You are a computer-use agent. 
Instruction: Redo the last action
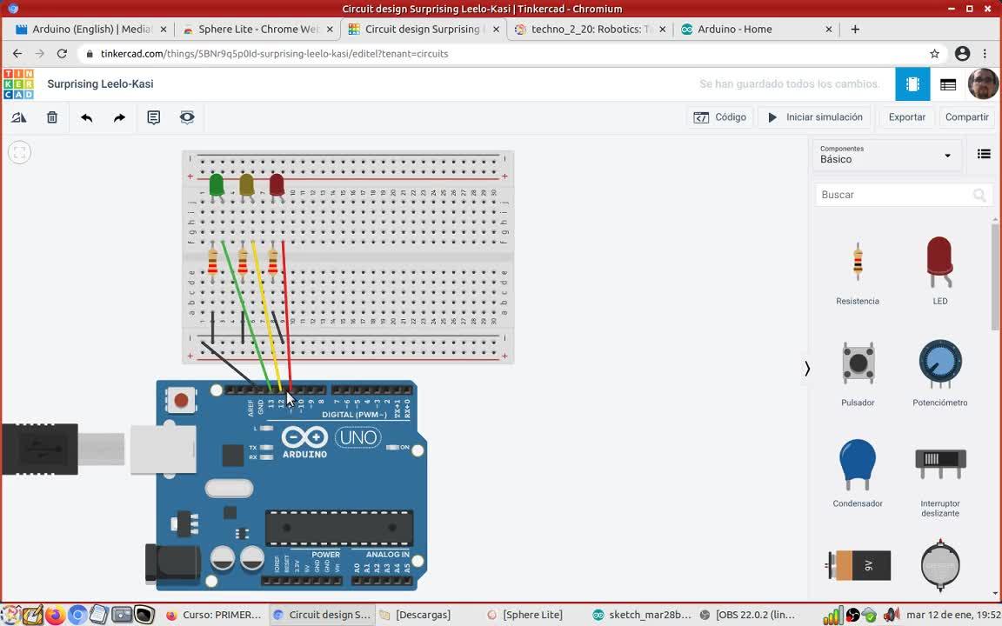pos(119,117)
